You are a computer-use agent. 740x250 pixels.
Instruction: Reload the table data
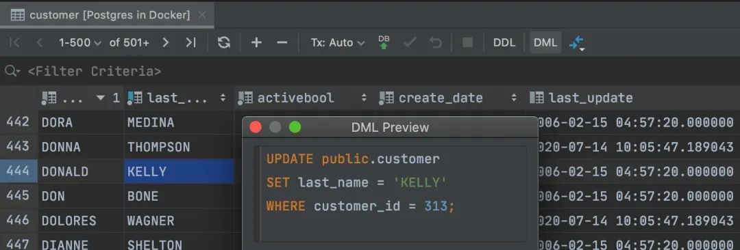coord(223,43)
